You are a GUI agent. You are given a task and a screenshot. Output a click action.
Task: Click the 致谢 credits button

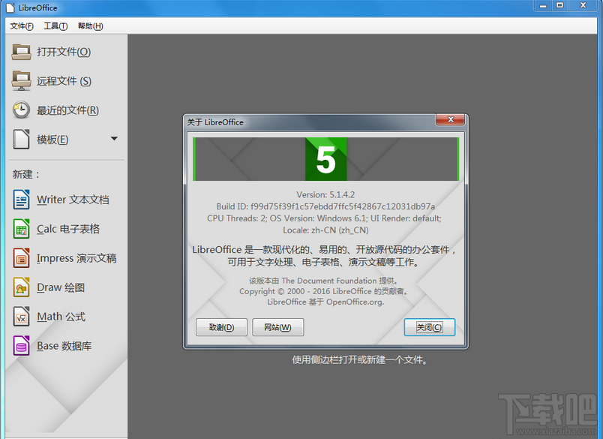click(x=221, y=327)
